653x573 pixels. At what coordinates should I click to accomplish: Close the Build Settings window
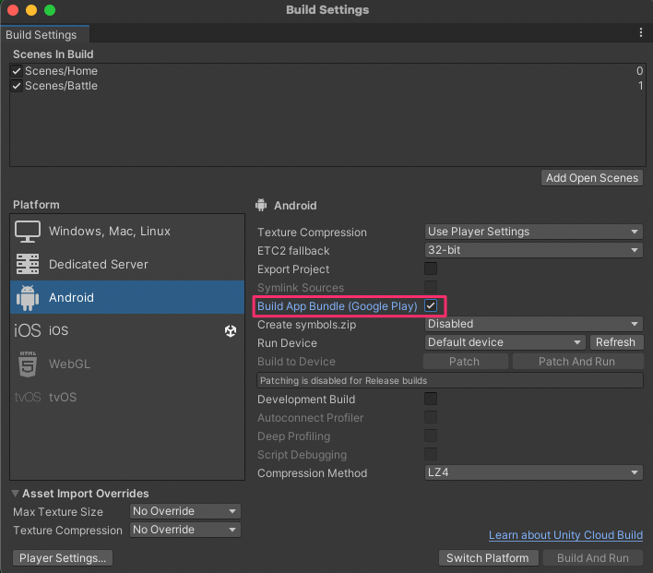(13, 10)
